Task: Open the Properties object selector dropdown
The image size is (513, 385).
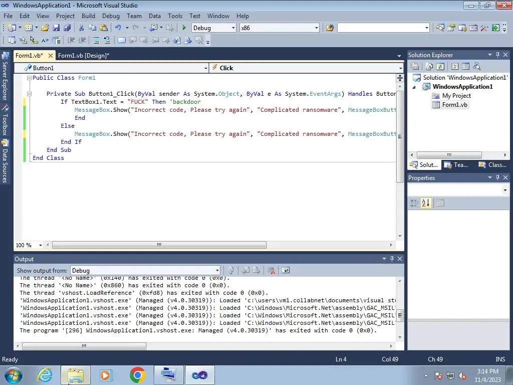Action: coord(505,190)
